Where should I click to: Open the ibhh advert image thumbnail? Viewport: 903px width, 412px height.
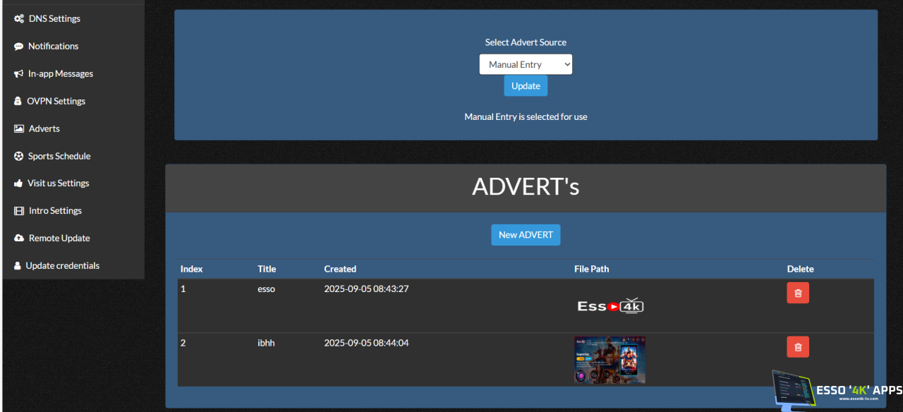coord(610,360)
